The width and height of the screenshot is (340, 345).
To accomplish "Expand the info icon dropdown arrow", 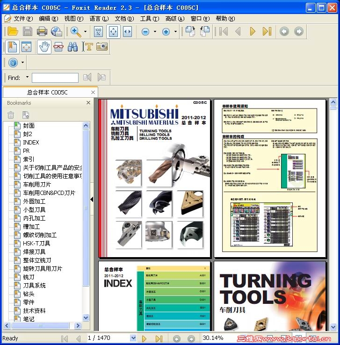I will tap(22, 63).
